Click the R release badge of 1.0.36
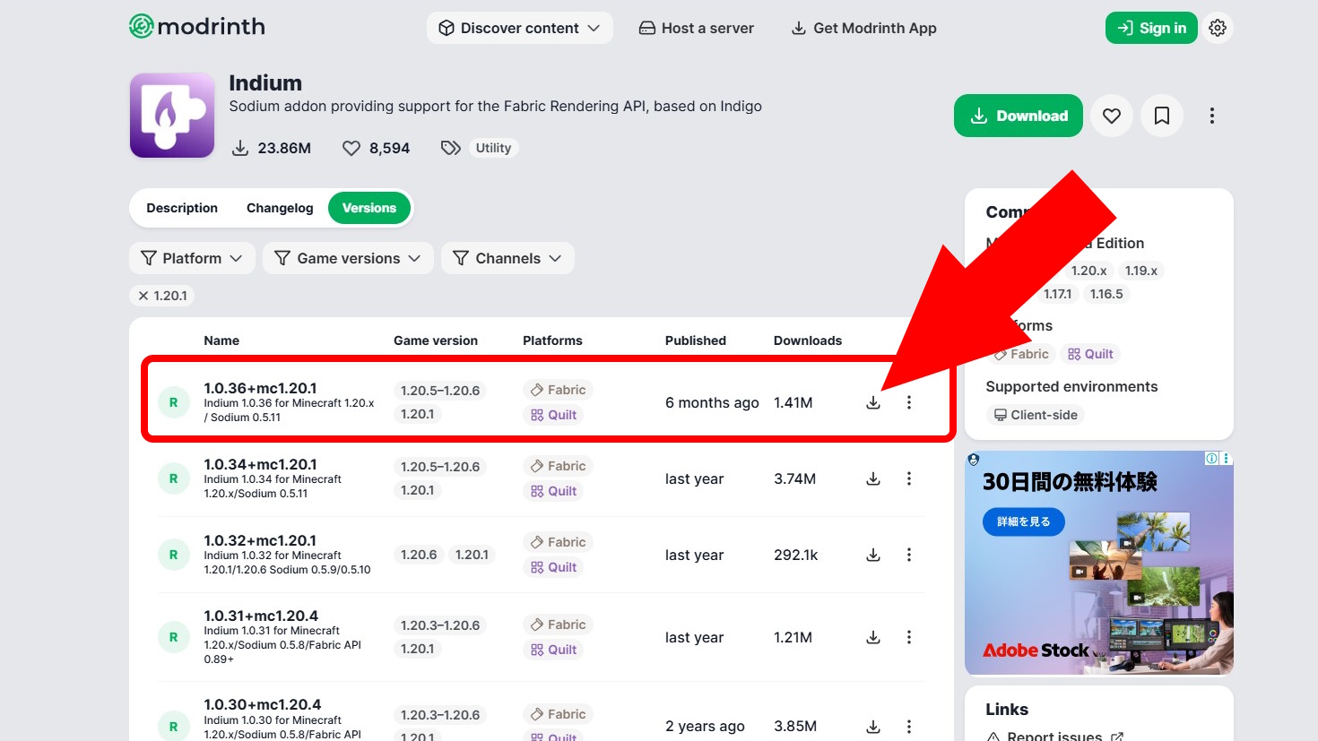1318x741 pixels. click(174, 402)
